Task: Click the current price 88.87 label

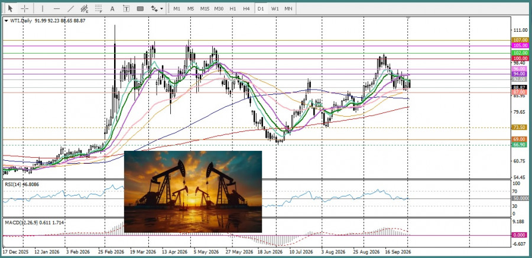Action: (520, 87)
